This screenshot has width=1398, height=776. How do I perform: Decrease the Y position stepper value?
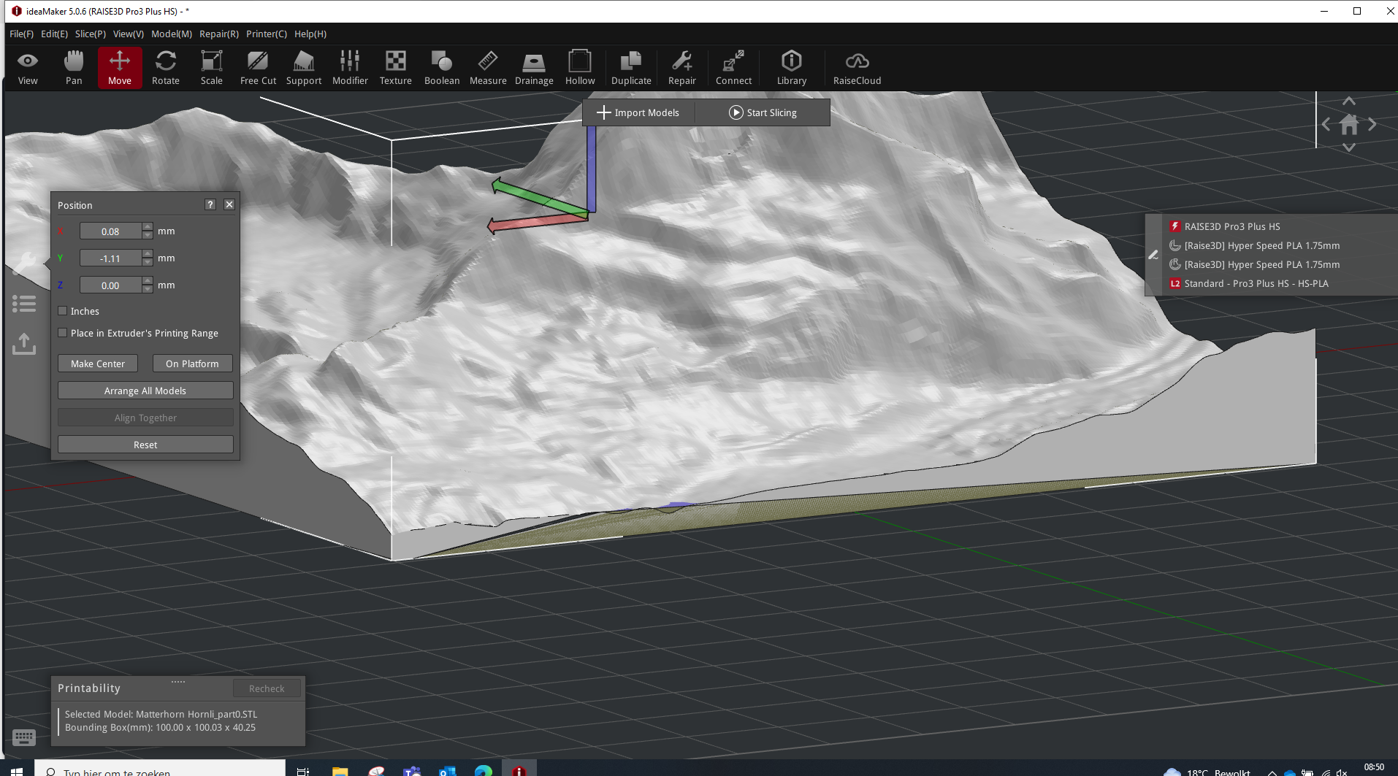coord(148,263)
